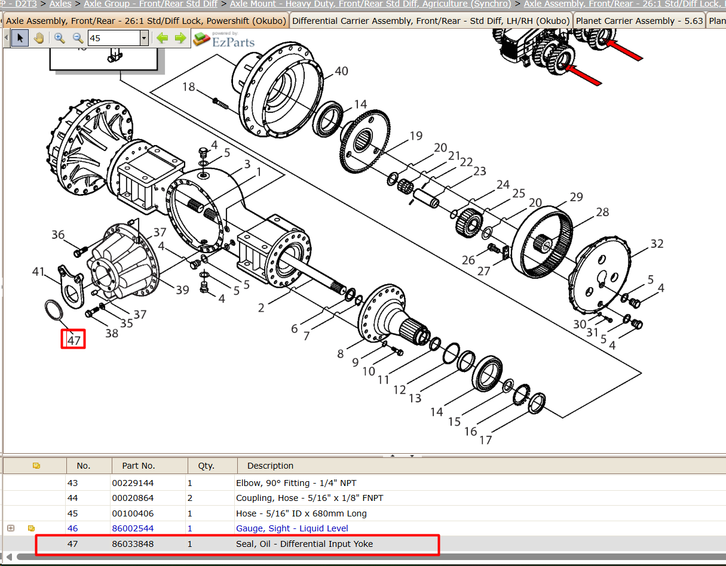
Task: Select the arrow pointer tool
Action: (20, 39)
